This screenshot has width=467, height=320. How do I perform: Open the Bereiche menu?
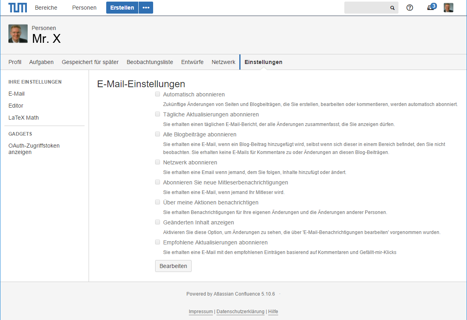pos(46,8)
